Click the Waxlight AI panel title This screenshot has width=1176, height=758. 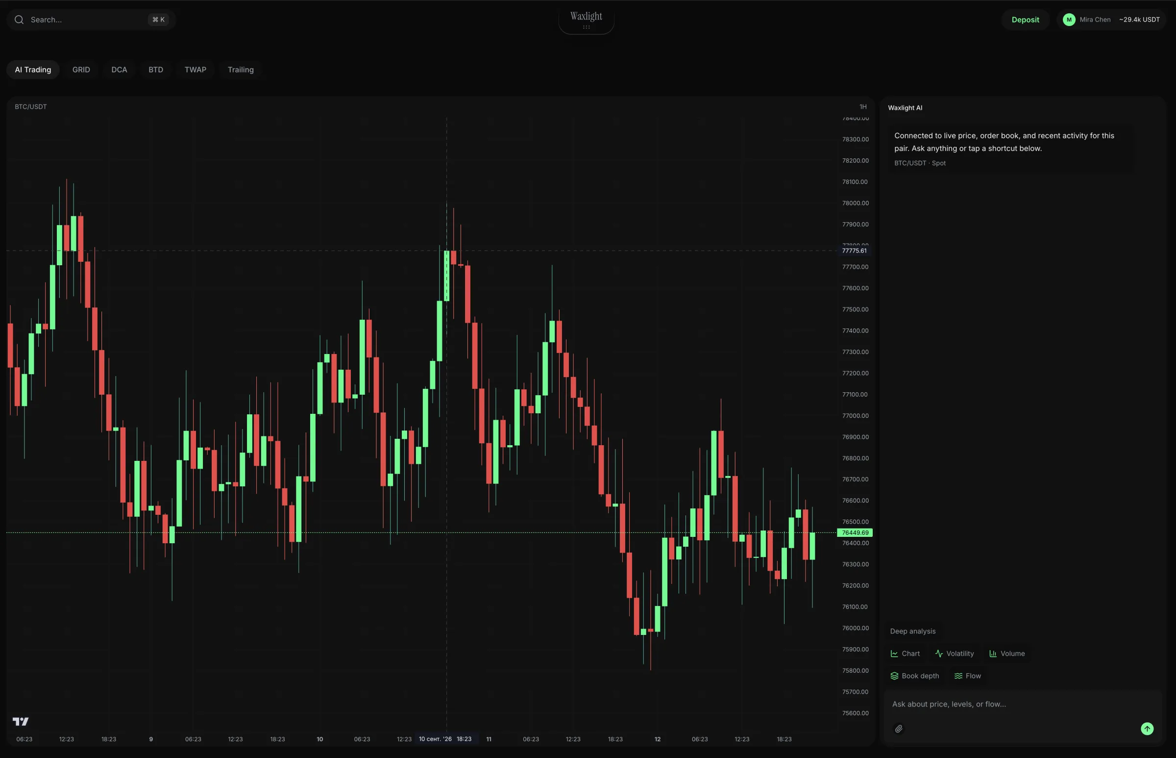pos(905,108)
